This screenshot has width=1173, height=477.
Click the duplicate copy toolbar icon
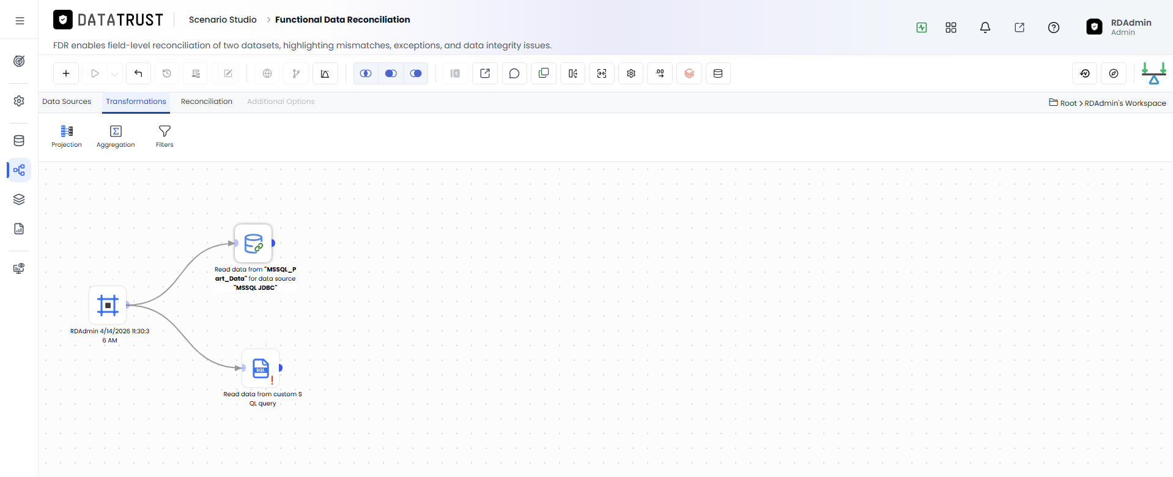(x=544, y=73)
